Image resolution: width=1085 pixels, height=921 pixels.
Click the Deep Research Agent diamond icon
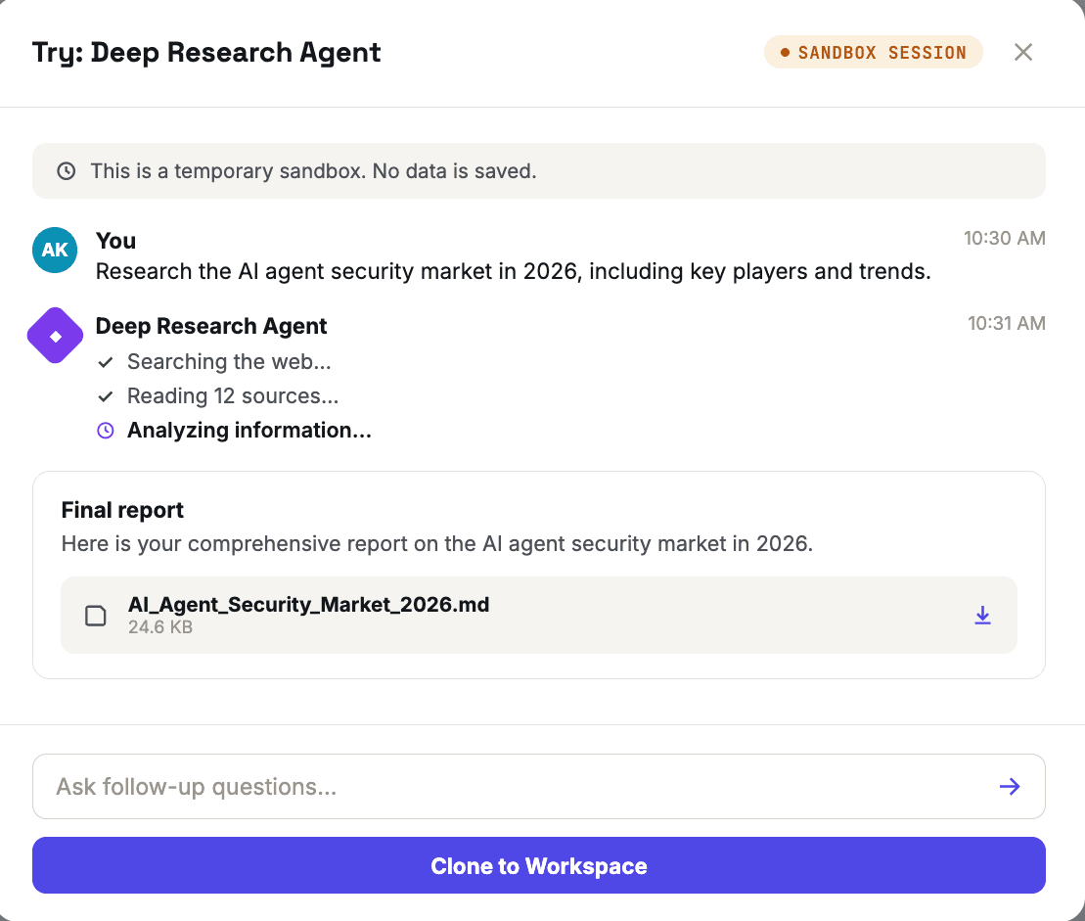(x=56, y=336)
